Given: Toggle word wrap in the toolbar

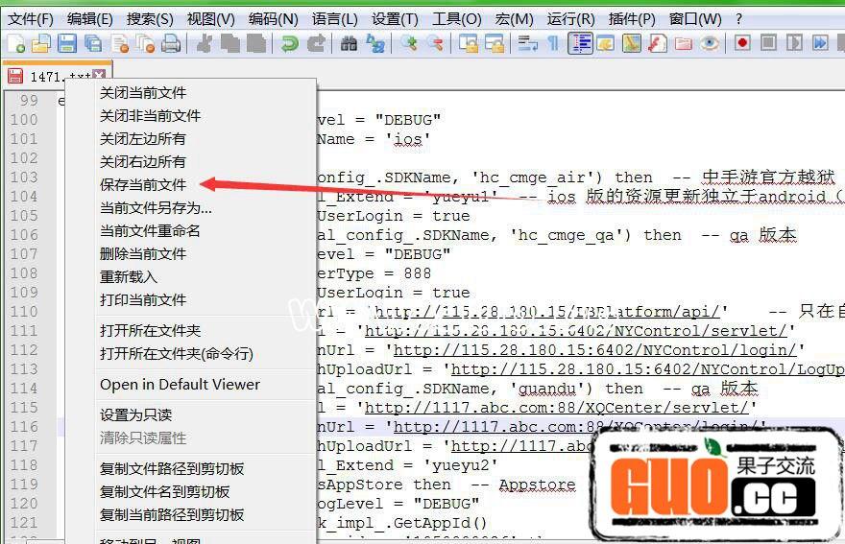Looking at the screenshot, I should click(x=527, y=43).
